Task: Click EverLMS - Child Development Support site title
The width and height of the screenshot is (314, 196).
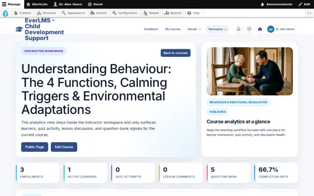Action: 44,29
